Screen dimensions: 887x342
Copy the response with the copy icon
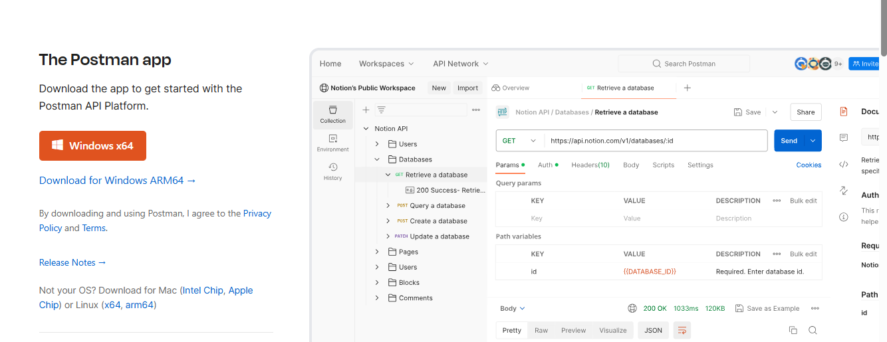point(793,330)
